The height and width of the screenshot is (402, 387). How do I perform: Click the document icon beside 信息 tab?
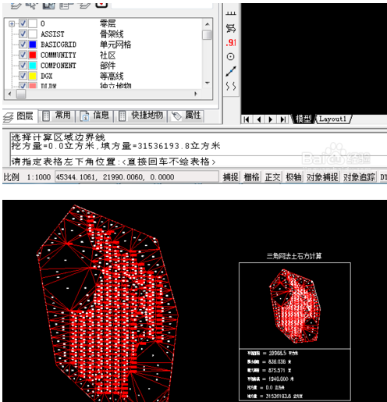[84, 116]
